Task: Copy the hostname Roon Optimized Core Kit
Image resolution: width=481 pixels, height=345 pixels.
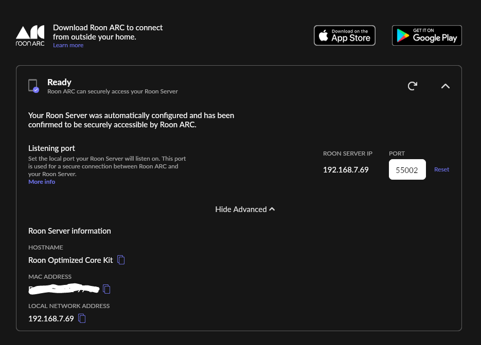Action: (x=121, y=260)
